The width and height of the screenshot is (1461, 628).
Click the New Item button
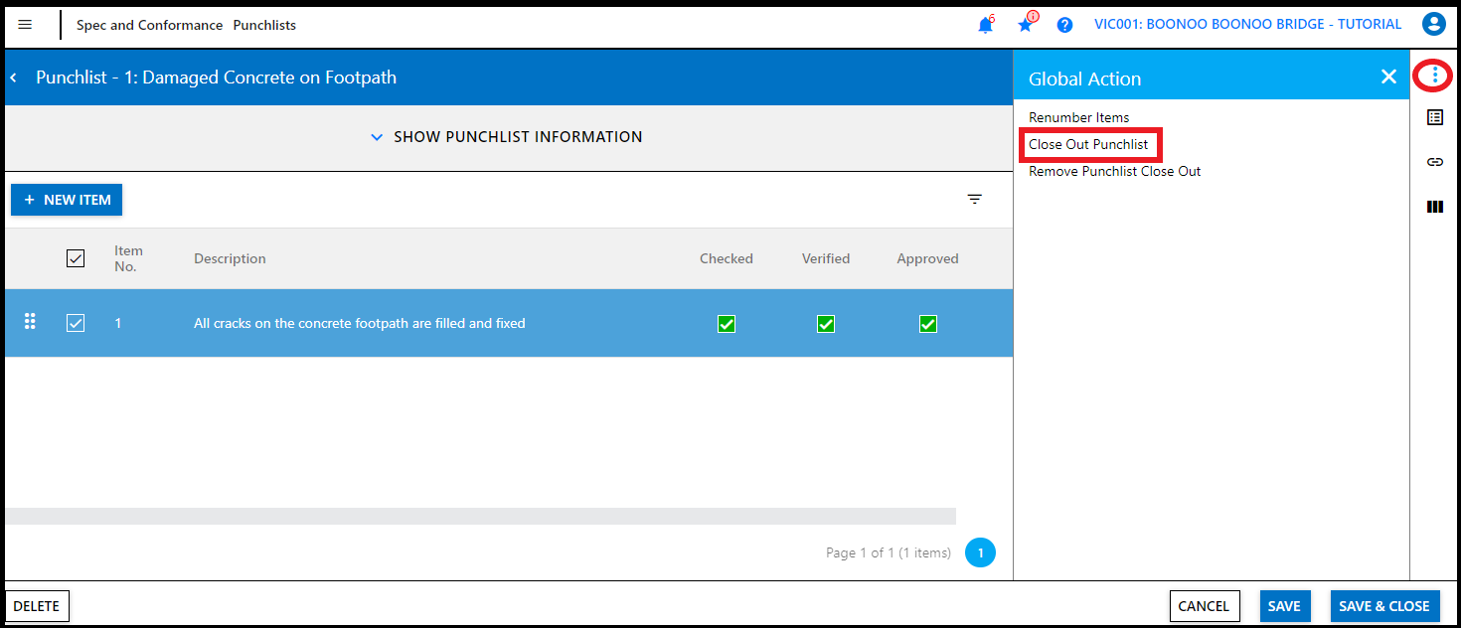pyautogui.click(x=67, y=200)
